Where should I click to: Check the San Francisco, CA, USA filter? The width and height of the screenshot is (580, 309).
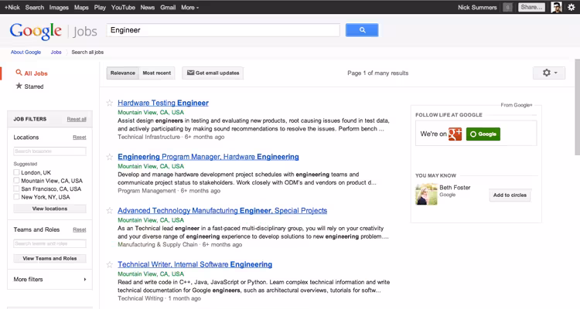click(x=16, y=188)
